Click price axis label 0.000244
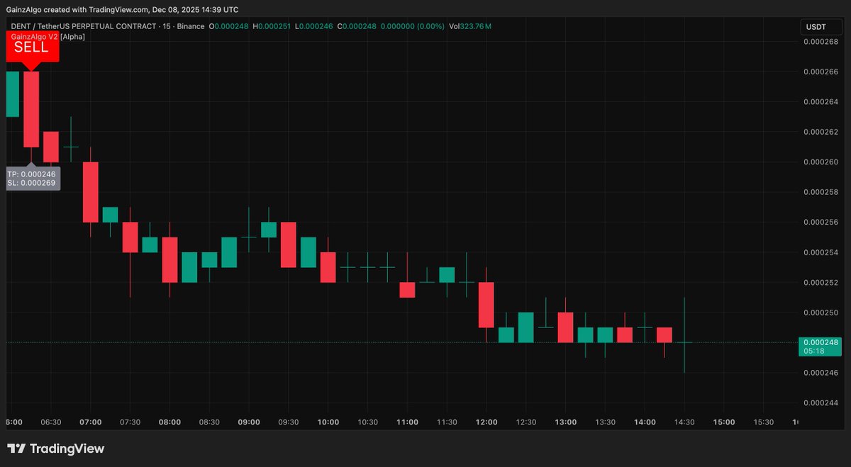851x467 pixels. (x=821, y=403)
